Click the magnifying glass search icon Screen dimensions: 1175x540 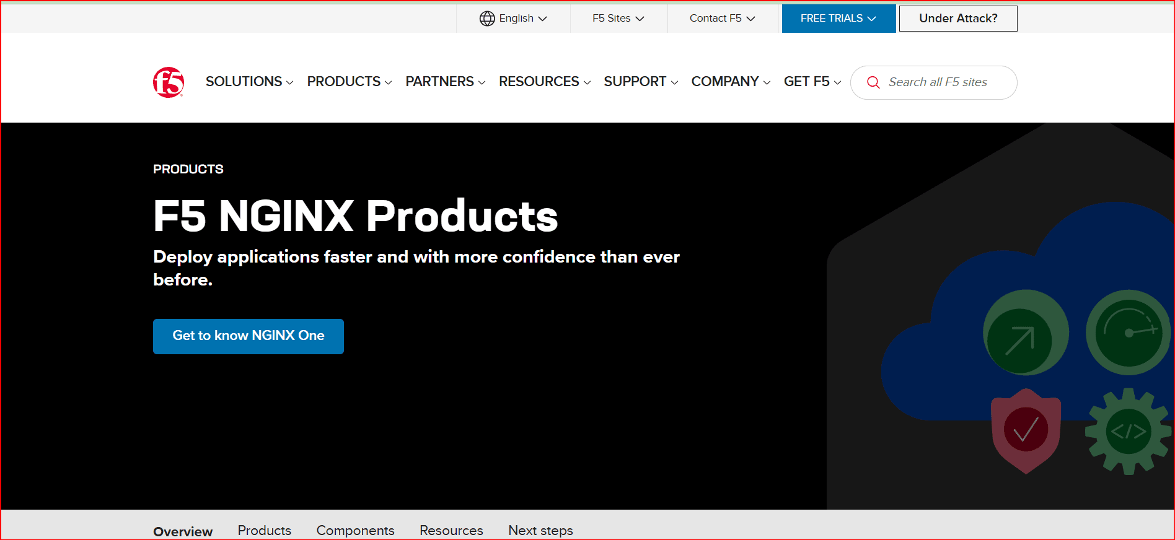pos(873,82)
